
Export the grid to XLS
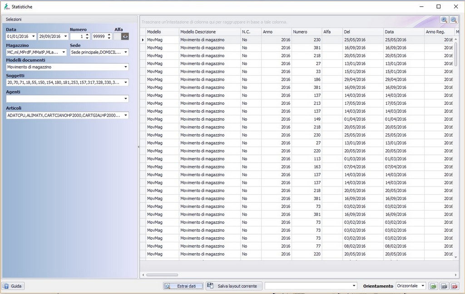[x=433, y=286]
